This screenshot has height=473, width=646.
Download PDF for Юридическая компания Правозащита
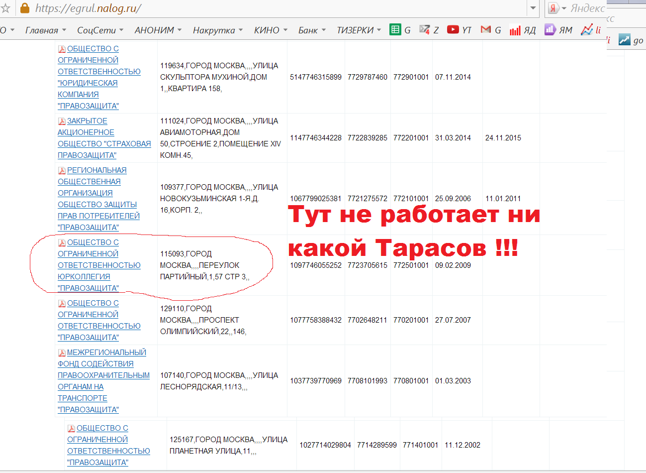62,49
